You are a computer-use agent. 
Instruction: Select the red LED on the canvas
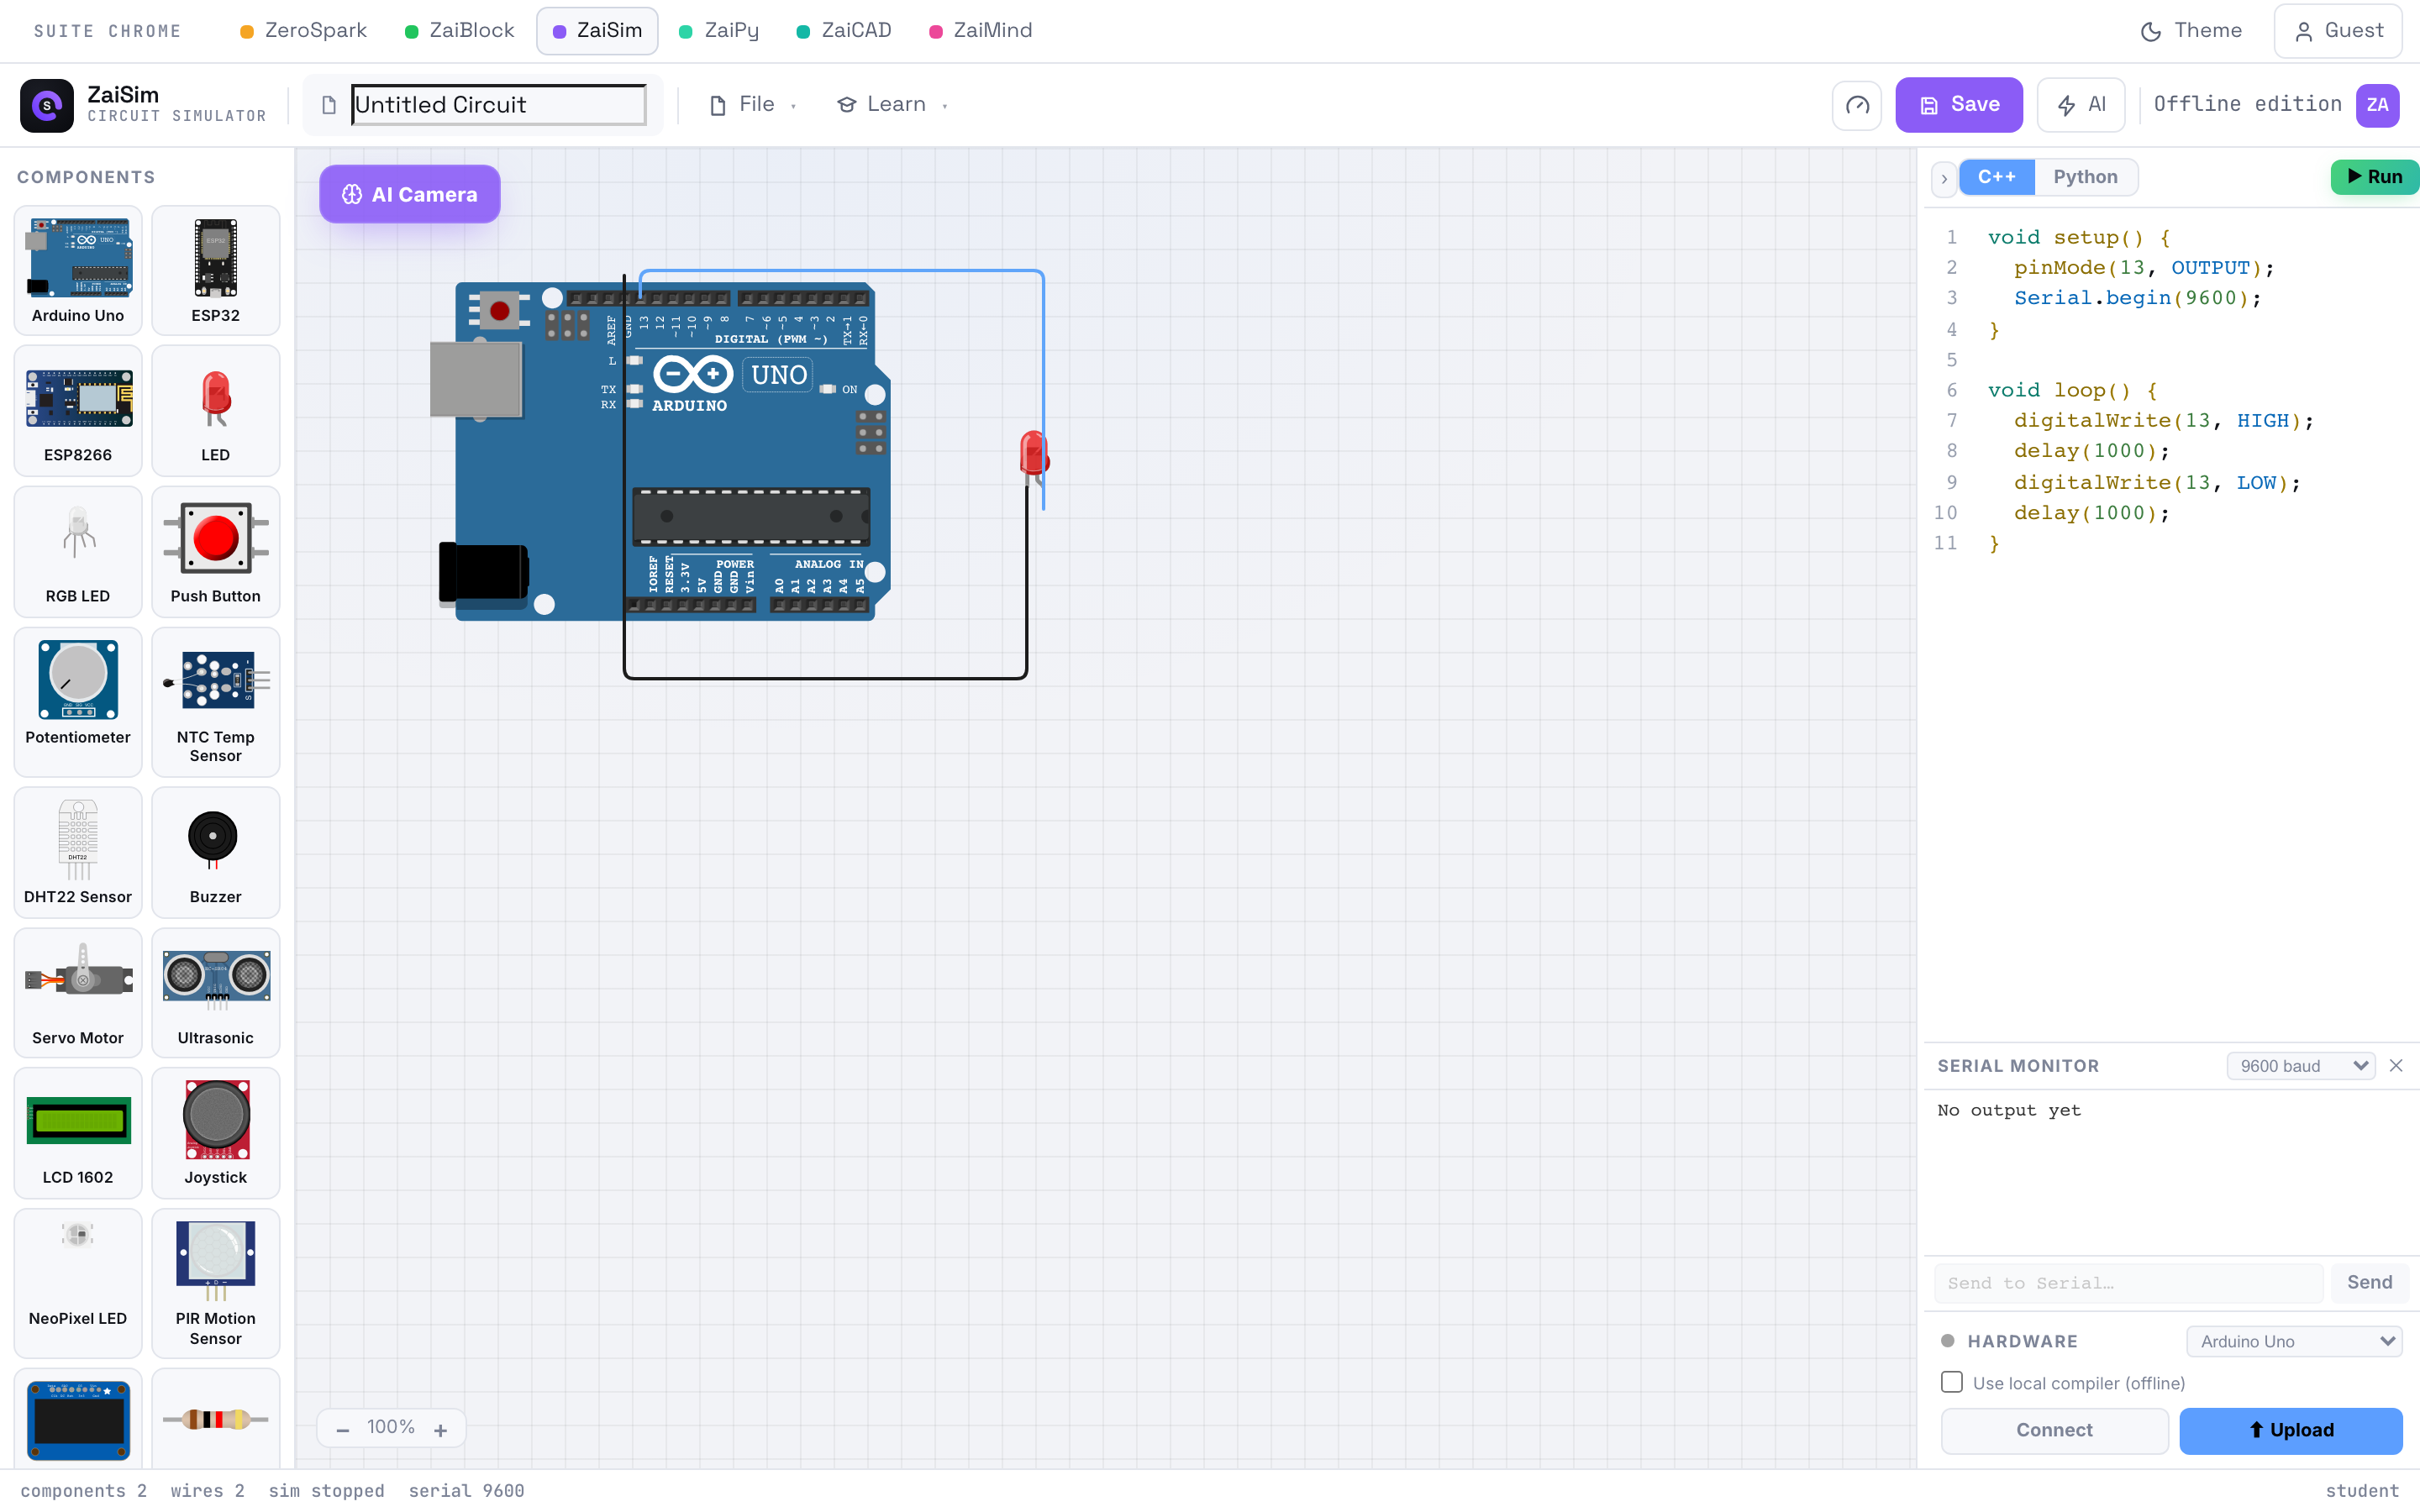[1034, 456]
